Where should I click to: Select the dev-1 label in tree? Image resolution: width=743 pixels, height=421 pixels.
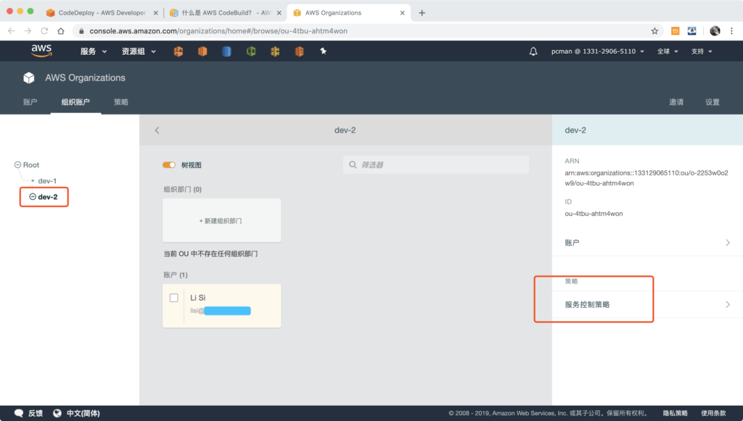[x=47, y=180]
